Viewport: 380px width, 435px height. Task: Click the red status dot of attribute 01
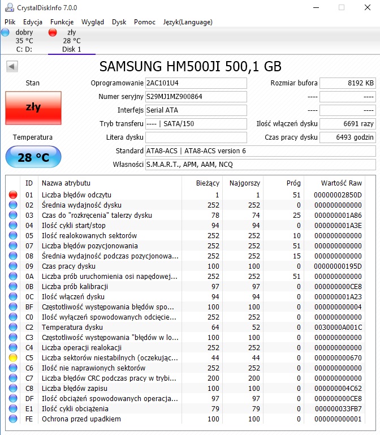(x=13, y=195)
